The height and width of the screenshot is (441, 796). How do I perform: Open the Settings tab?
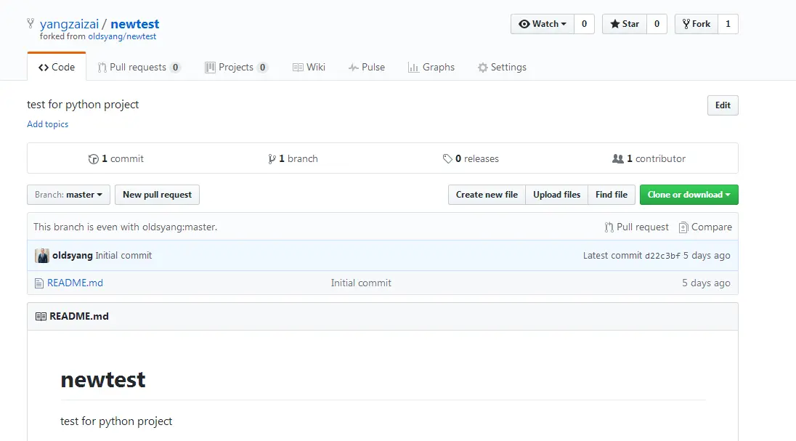[x=502, y=67]
